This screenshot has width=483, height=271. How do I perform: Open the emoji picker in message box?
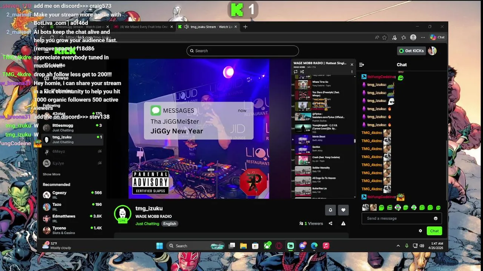[436, 218]
